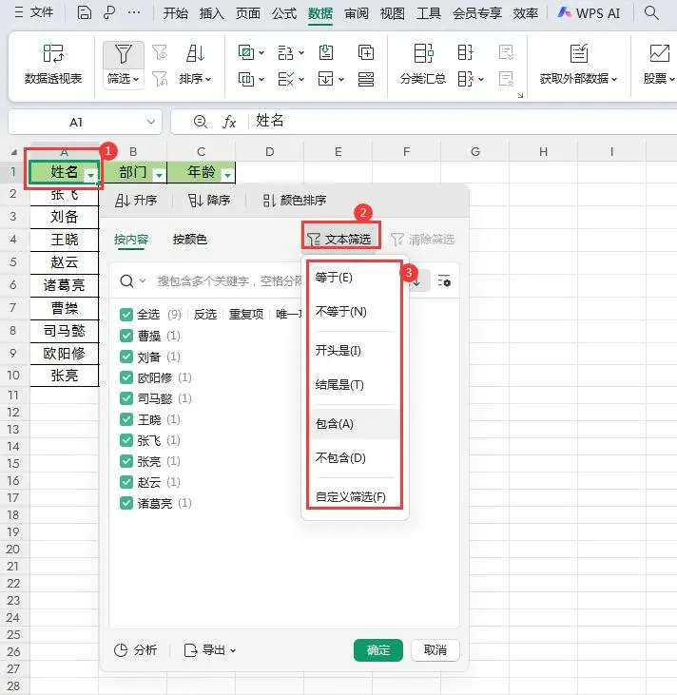Select the 按颜色 tab
Image resolution: width=677 pixels, height=695 pixels.
(x=190, y=240)
